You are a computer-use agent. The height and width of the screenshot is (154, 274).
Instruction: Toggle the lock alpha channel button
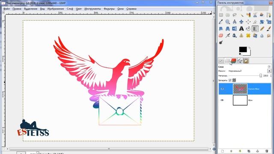click(x=234, y=80)
